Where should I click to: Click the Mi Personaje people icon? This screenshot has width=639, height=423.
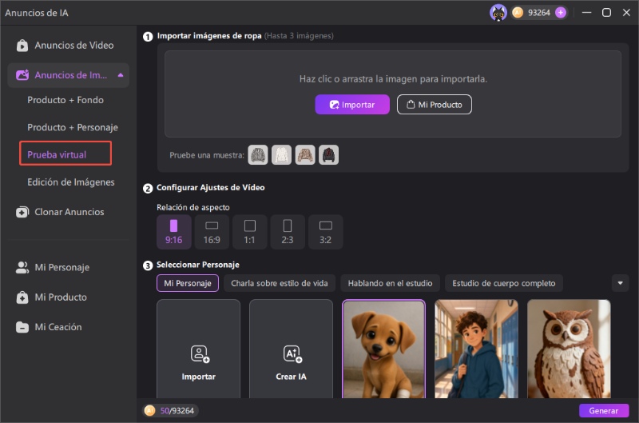pos(22,268)
